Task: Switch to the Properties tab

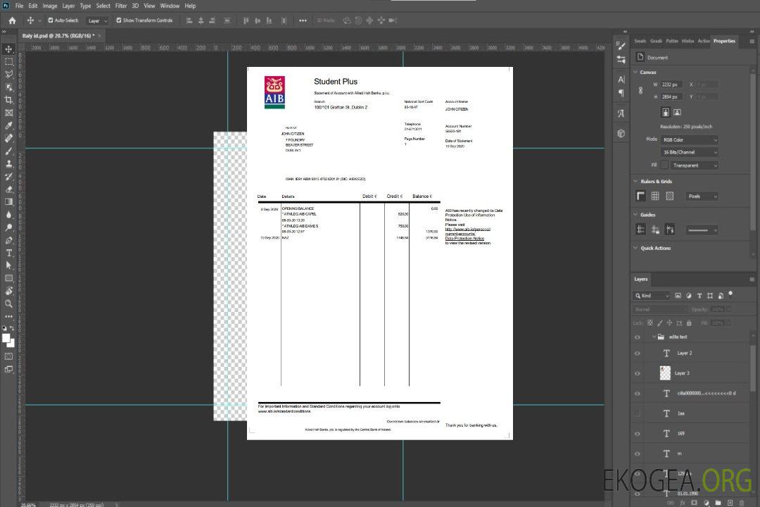Action: [724, 41]
